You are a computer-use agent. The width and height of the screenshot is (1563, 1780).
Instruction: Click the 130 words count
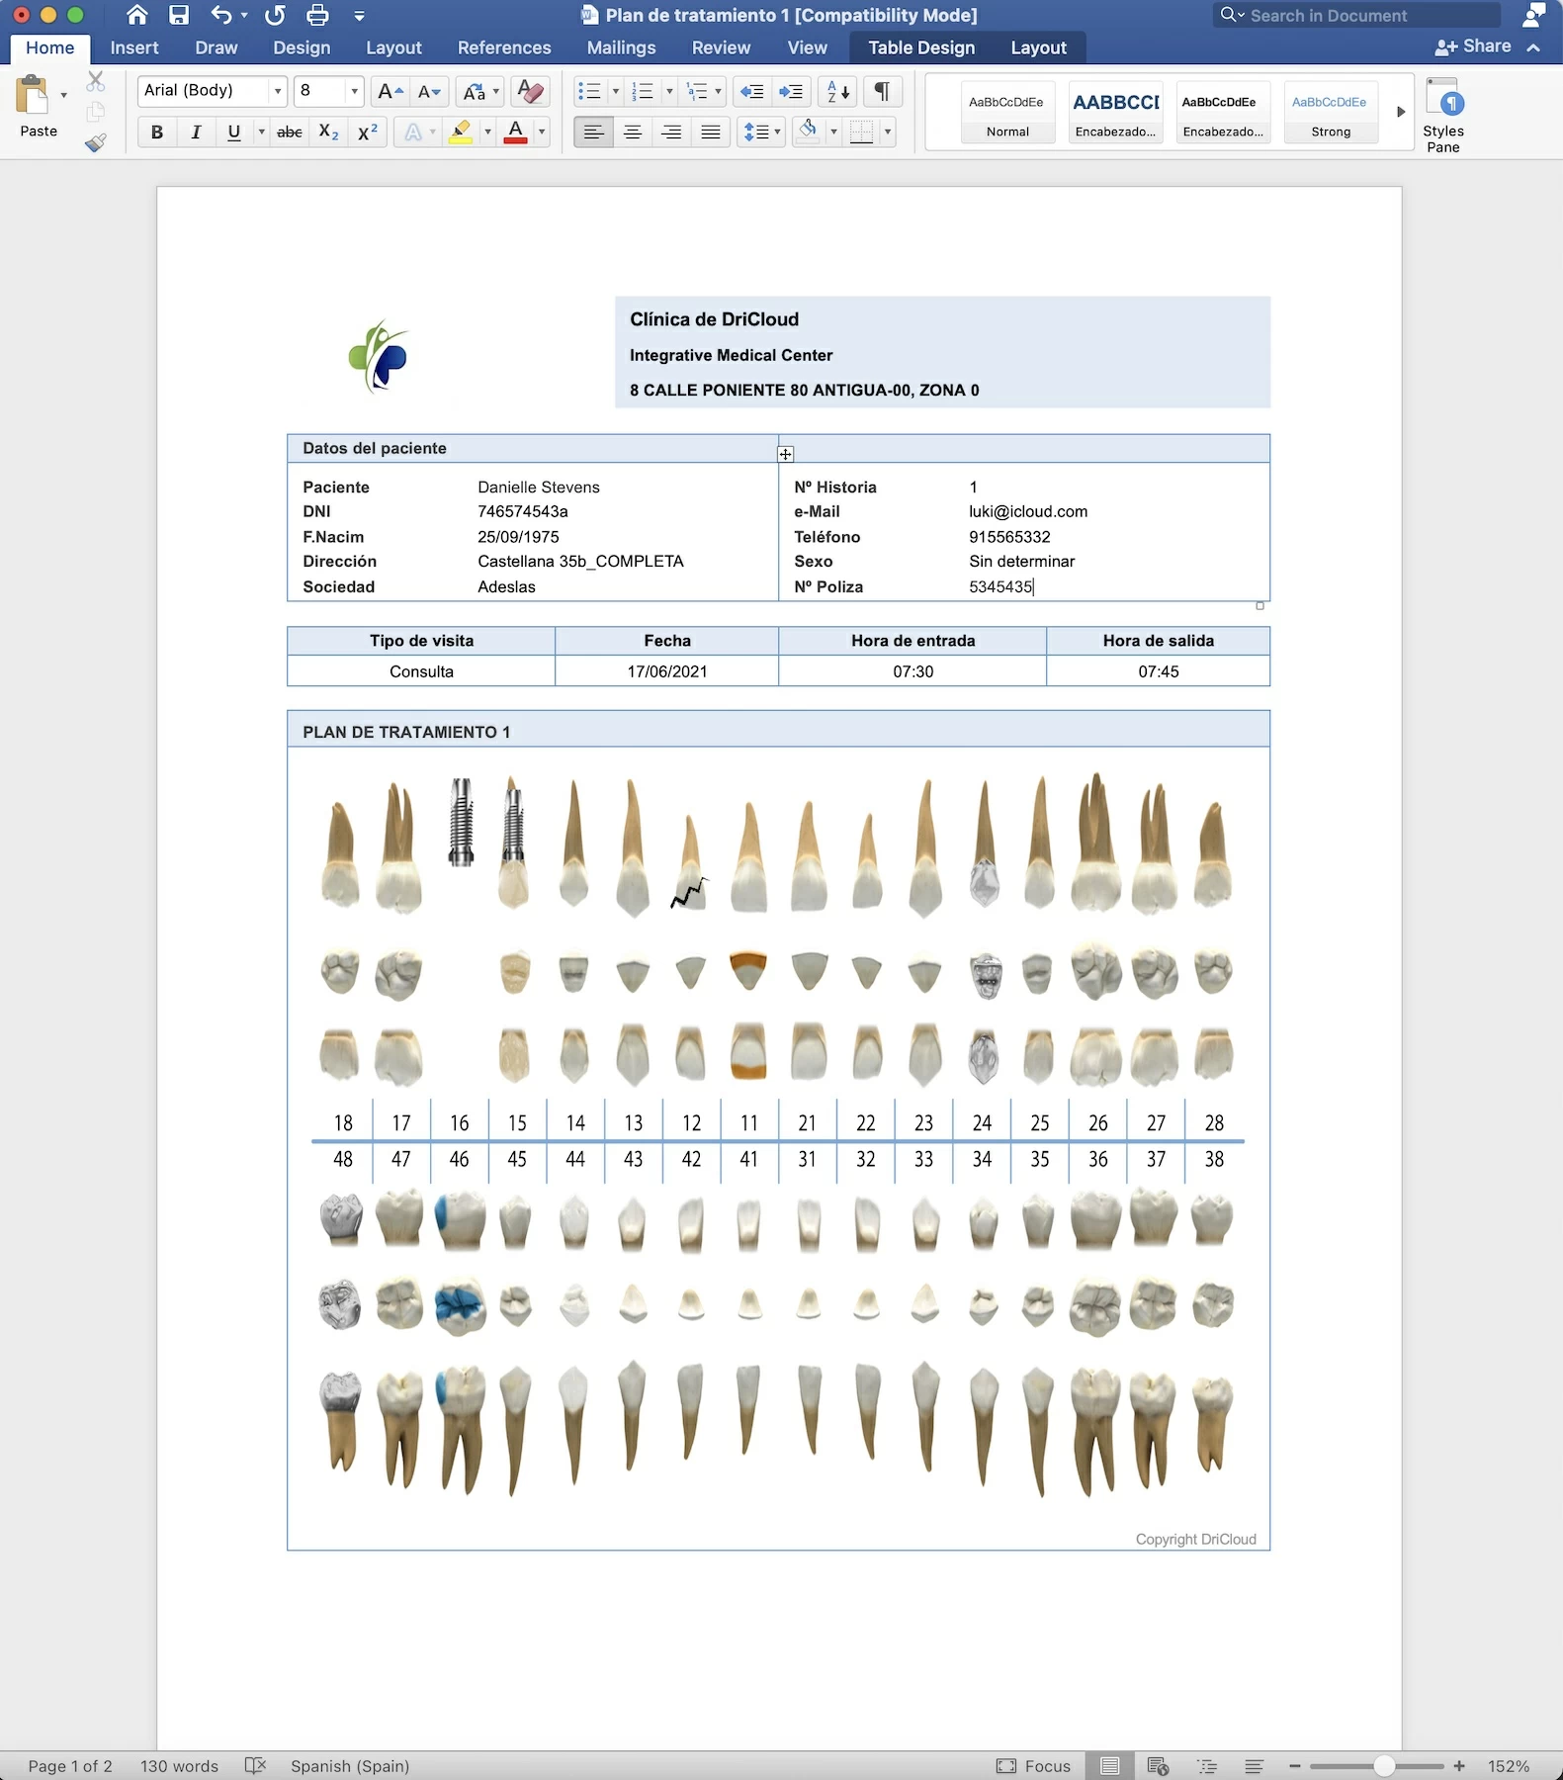point(179,1766)
